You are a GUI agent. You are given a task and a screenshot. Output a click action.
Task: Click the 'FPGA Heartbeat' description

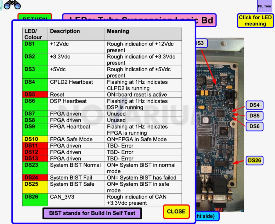[x=76, y=130]
